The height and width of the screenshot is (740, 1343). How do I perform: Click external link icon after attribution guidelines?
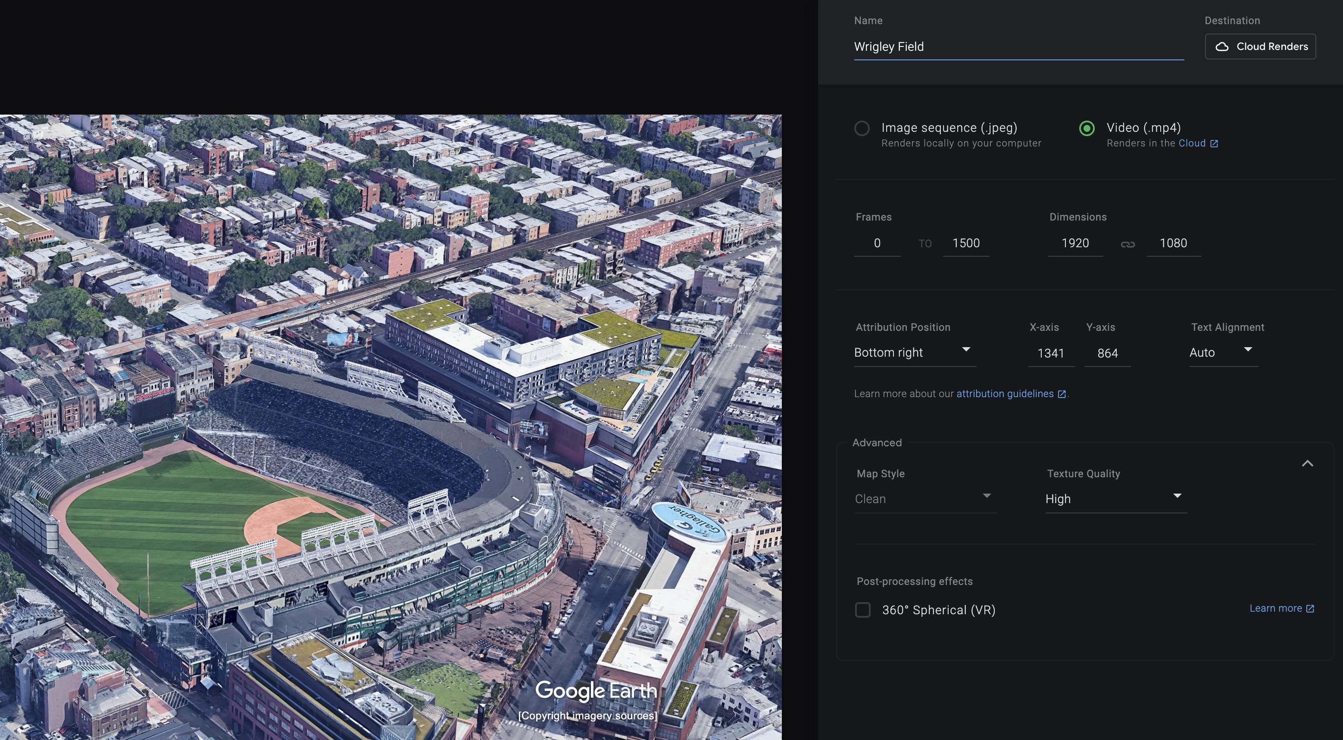[1062, 394]
